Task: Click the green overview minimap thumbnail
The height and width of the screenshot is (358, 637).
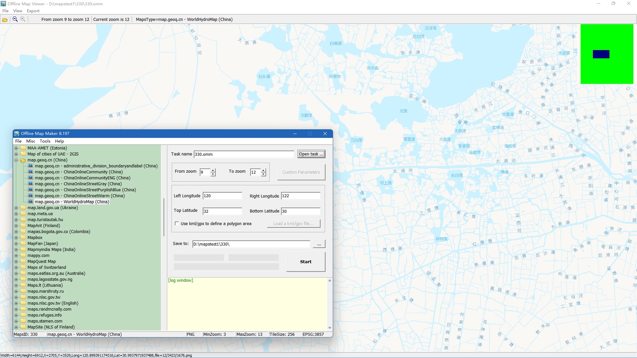Action: 607,54
